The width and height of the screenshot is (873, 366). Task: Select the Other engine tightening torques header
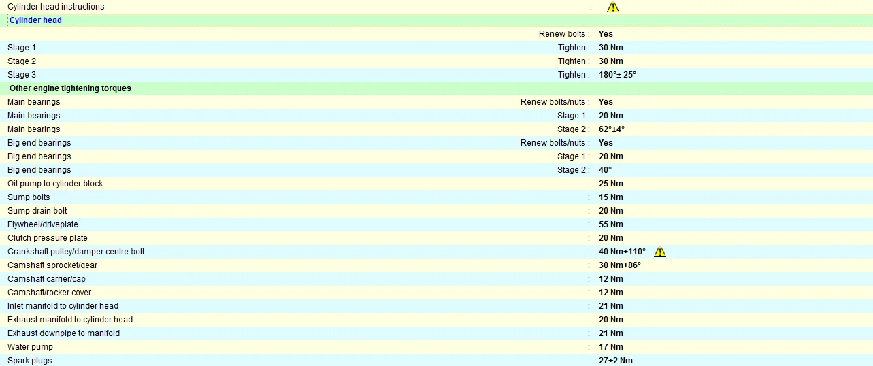pos(70,88)
